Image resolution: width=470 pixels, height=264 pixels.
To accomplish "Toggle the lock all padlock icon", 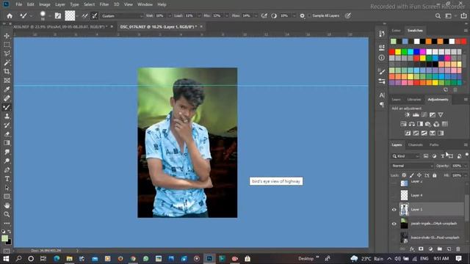I will (x=434, y=175).
